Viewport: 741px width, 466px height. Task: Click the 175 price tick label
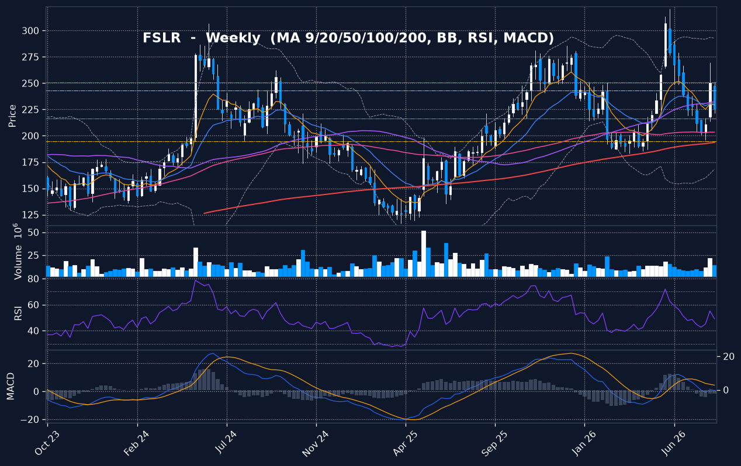[31, 162]
